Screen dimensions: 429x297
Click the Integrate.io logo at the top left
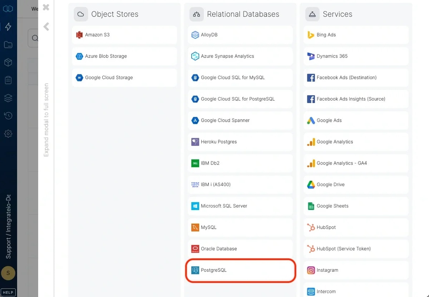pos(8,9)
